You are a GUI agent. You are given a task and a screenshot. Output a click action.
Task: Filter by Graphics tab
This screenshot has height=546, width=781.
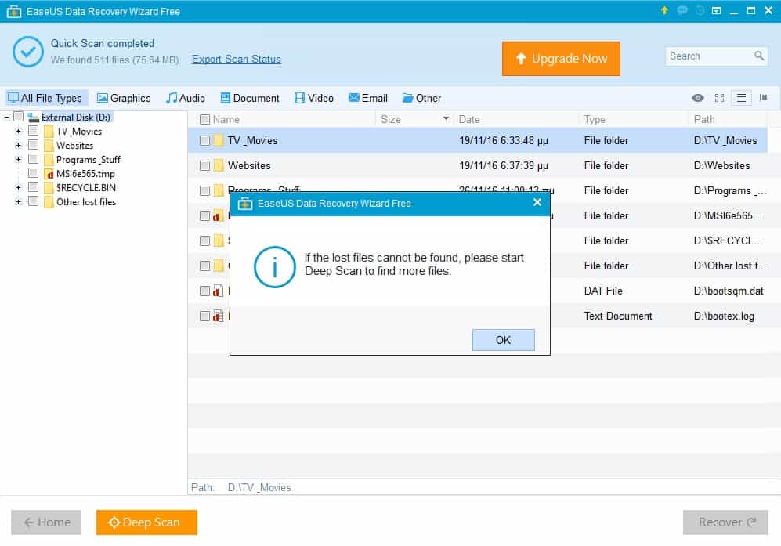[x=124, y=98]
